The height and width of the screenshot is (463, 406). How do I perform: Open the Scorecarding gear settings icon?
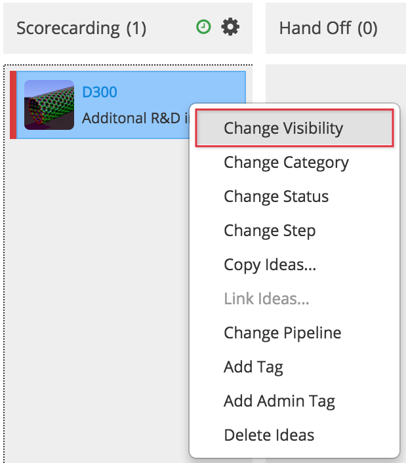(230, 28)
